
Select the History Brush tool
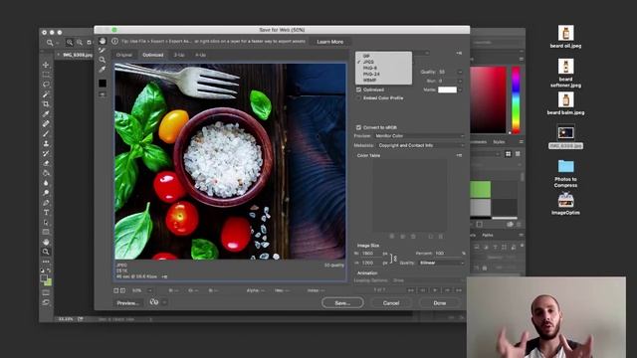coord(46,153)
